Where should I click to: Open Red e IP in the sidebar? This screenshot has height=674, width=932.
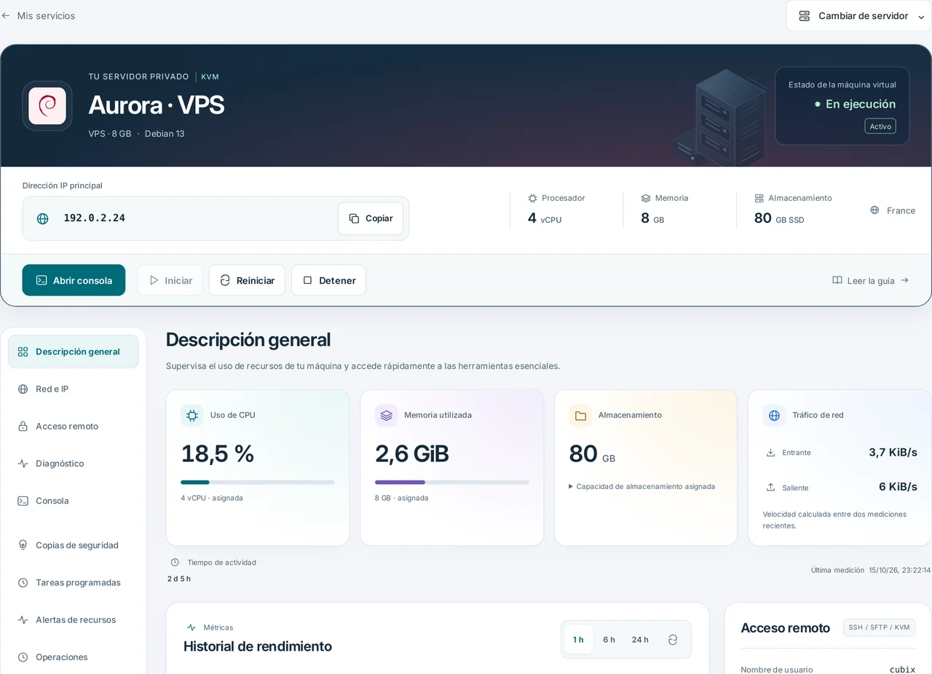coord(74,389)
